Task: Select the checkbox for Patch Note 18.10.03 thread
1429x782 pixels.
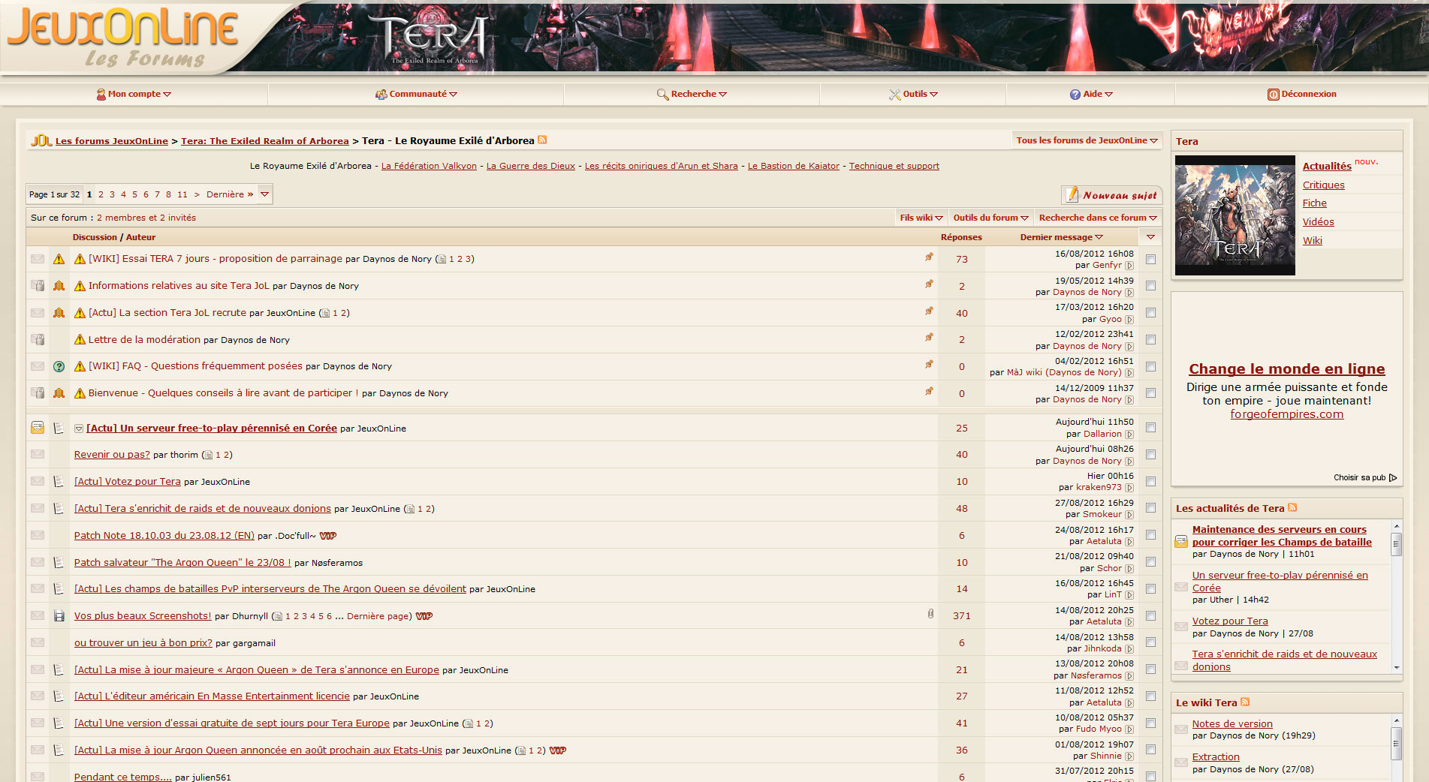Action: click(x=1150, y=535)
